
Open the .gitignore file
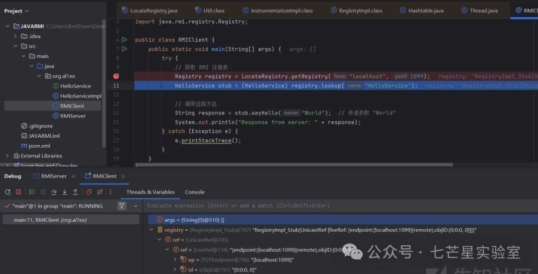coord(37,126)
